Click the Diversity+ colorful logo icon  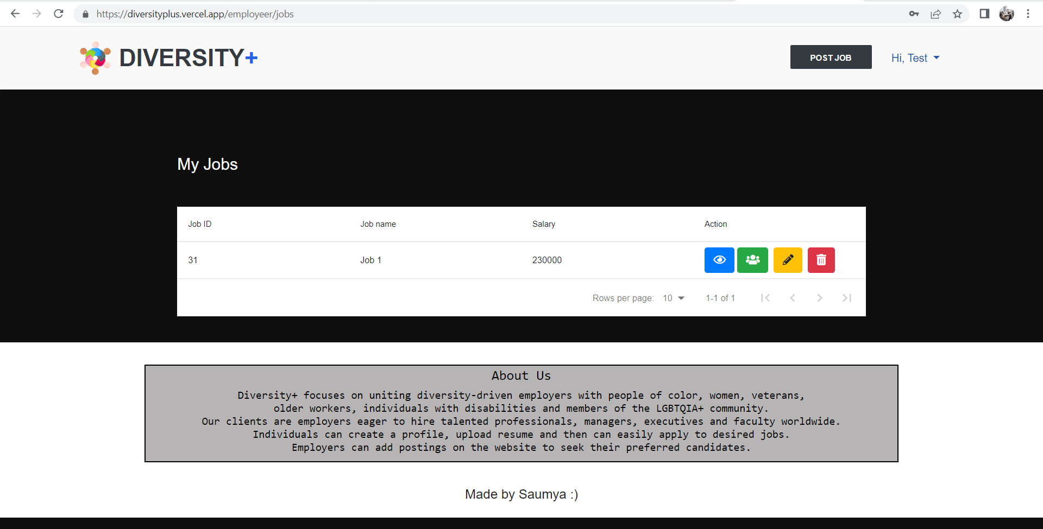point(95,58)
